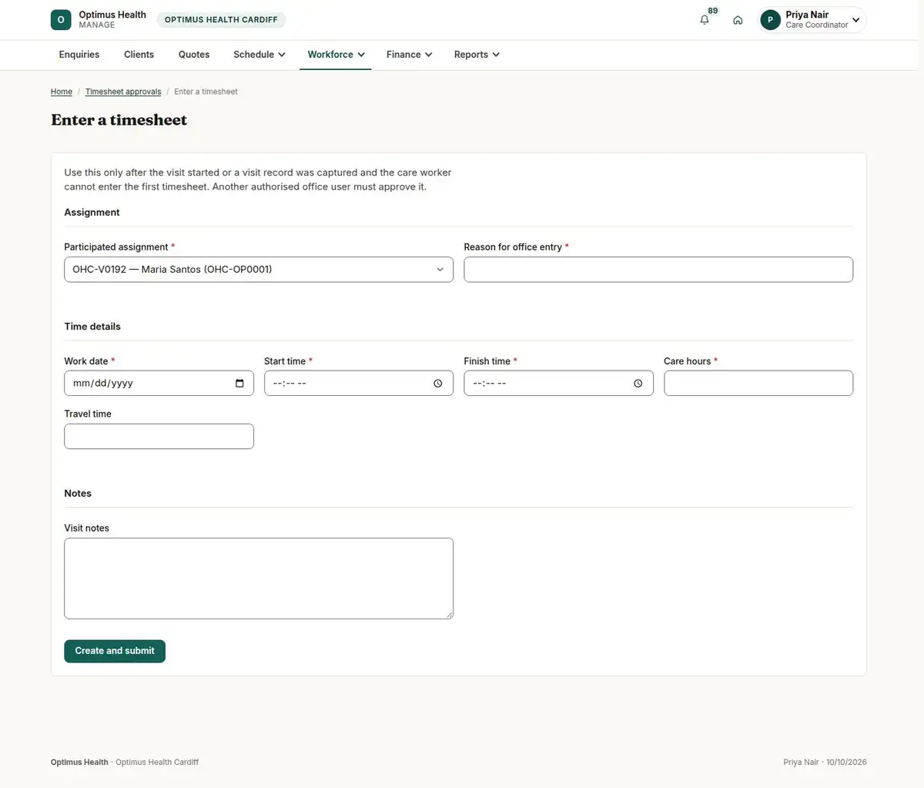Expand the Workforce menu
924x788 pixels.
pyautogui.click(x=336, y=55)
